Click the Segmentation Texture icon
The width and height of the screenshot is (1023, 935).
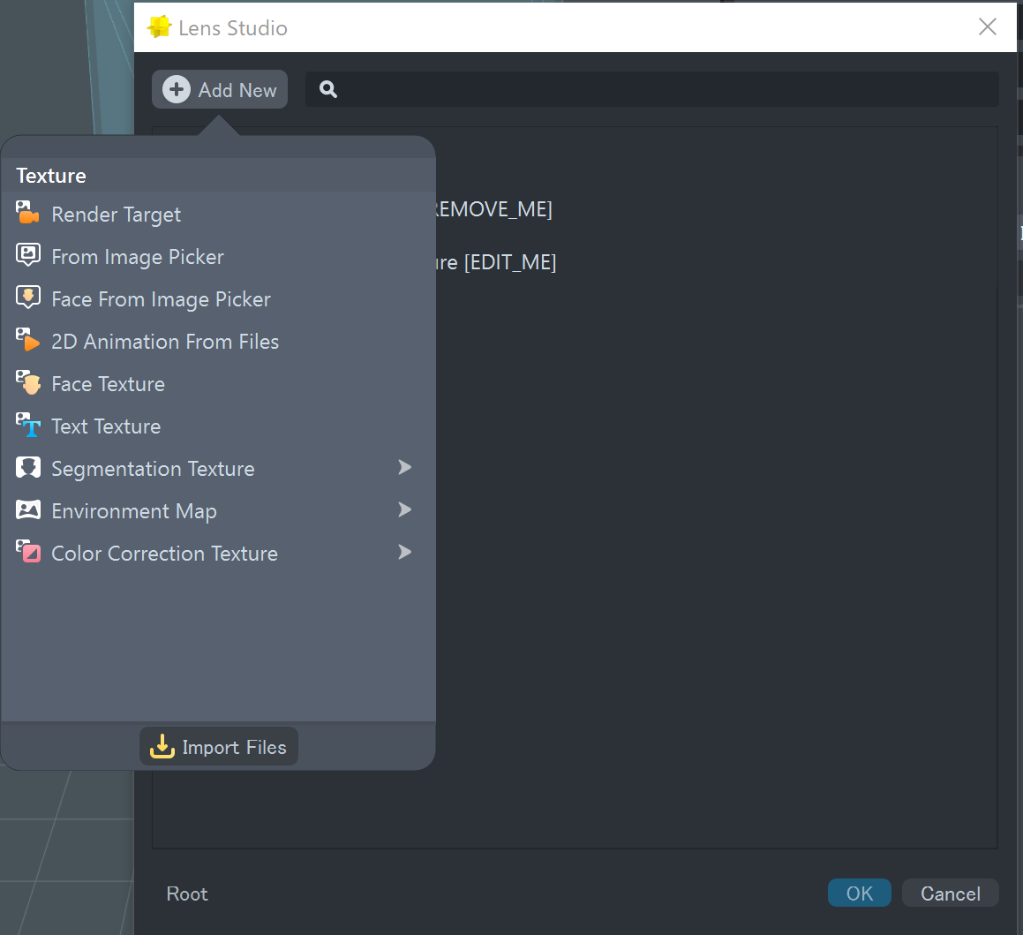(x=27, y=467)
